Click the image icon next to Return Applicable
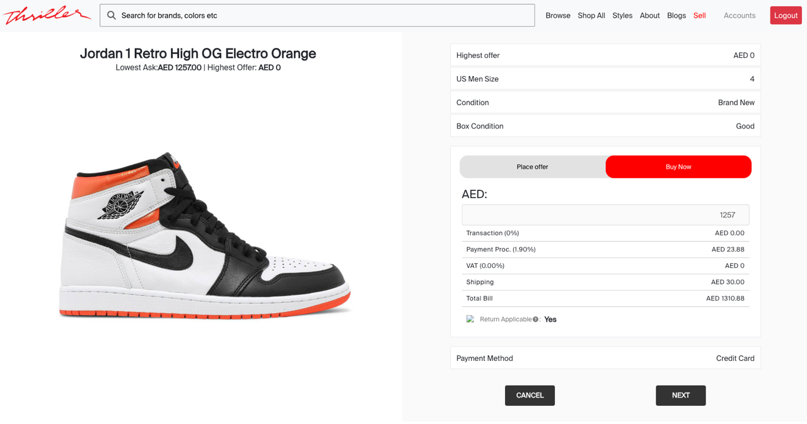This screenshot has width=807, height=424. (x=470, y=319)
